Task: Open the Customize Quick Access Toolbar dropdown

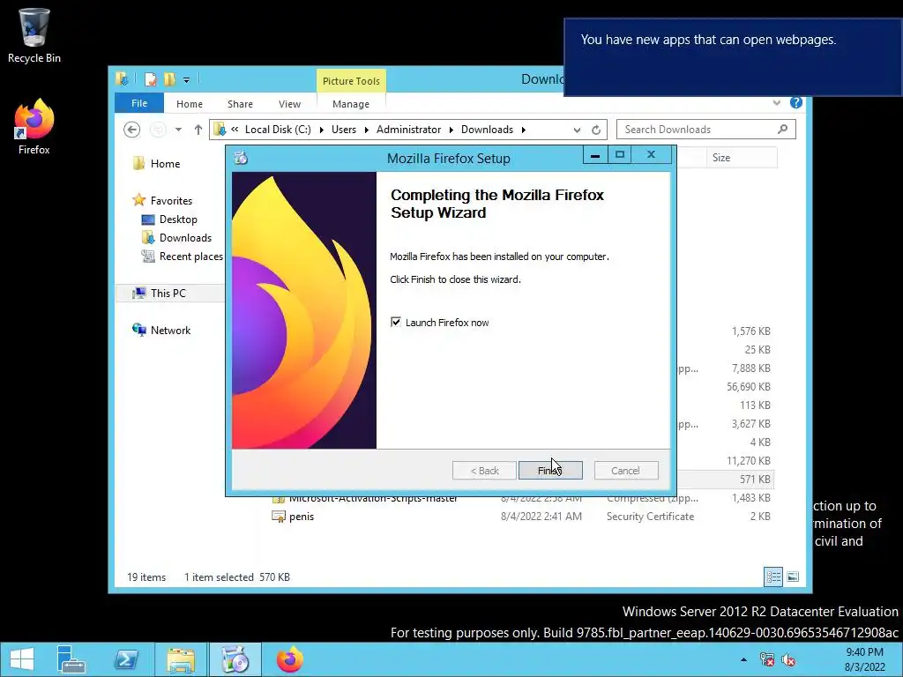Action: [x=187, y=80]
